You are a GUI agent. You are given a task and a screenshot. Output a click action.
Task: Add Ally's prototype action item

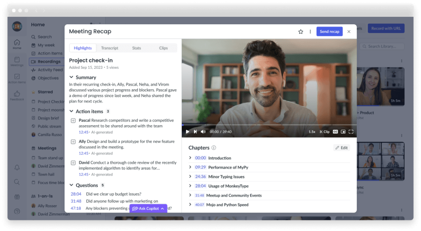point(73,142)
